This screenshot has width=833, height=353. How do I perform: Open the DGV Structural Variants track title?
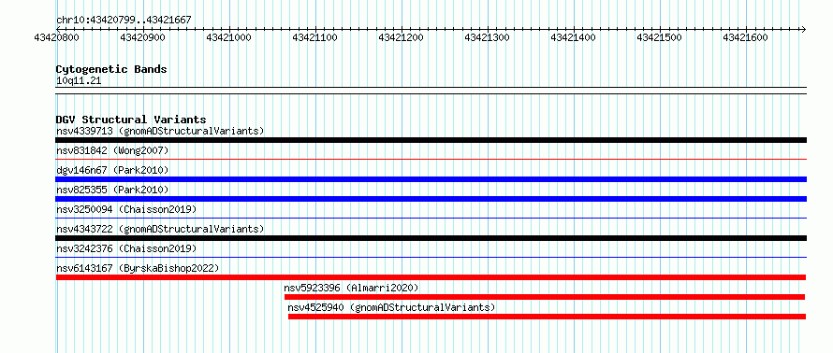click(131, 120)
